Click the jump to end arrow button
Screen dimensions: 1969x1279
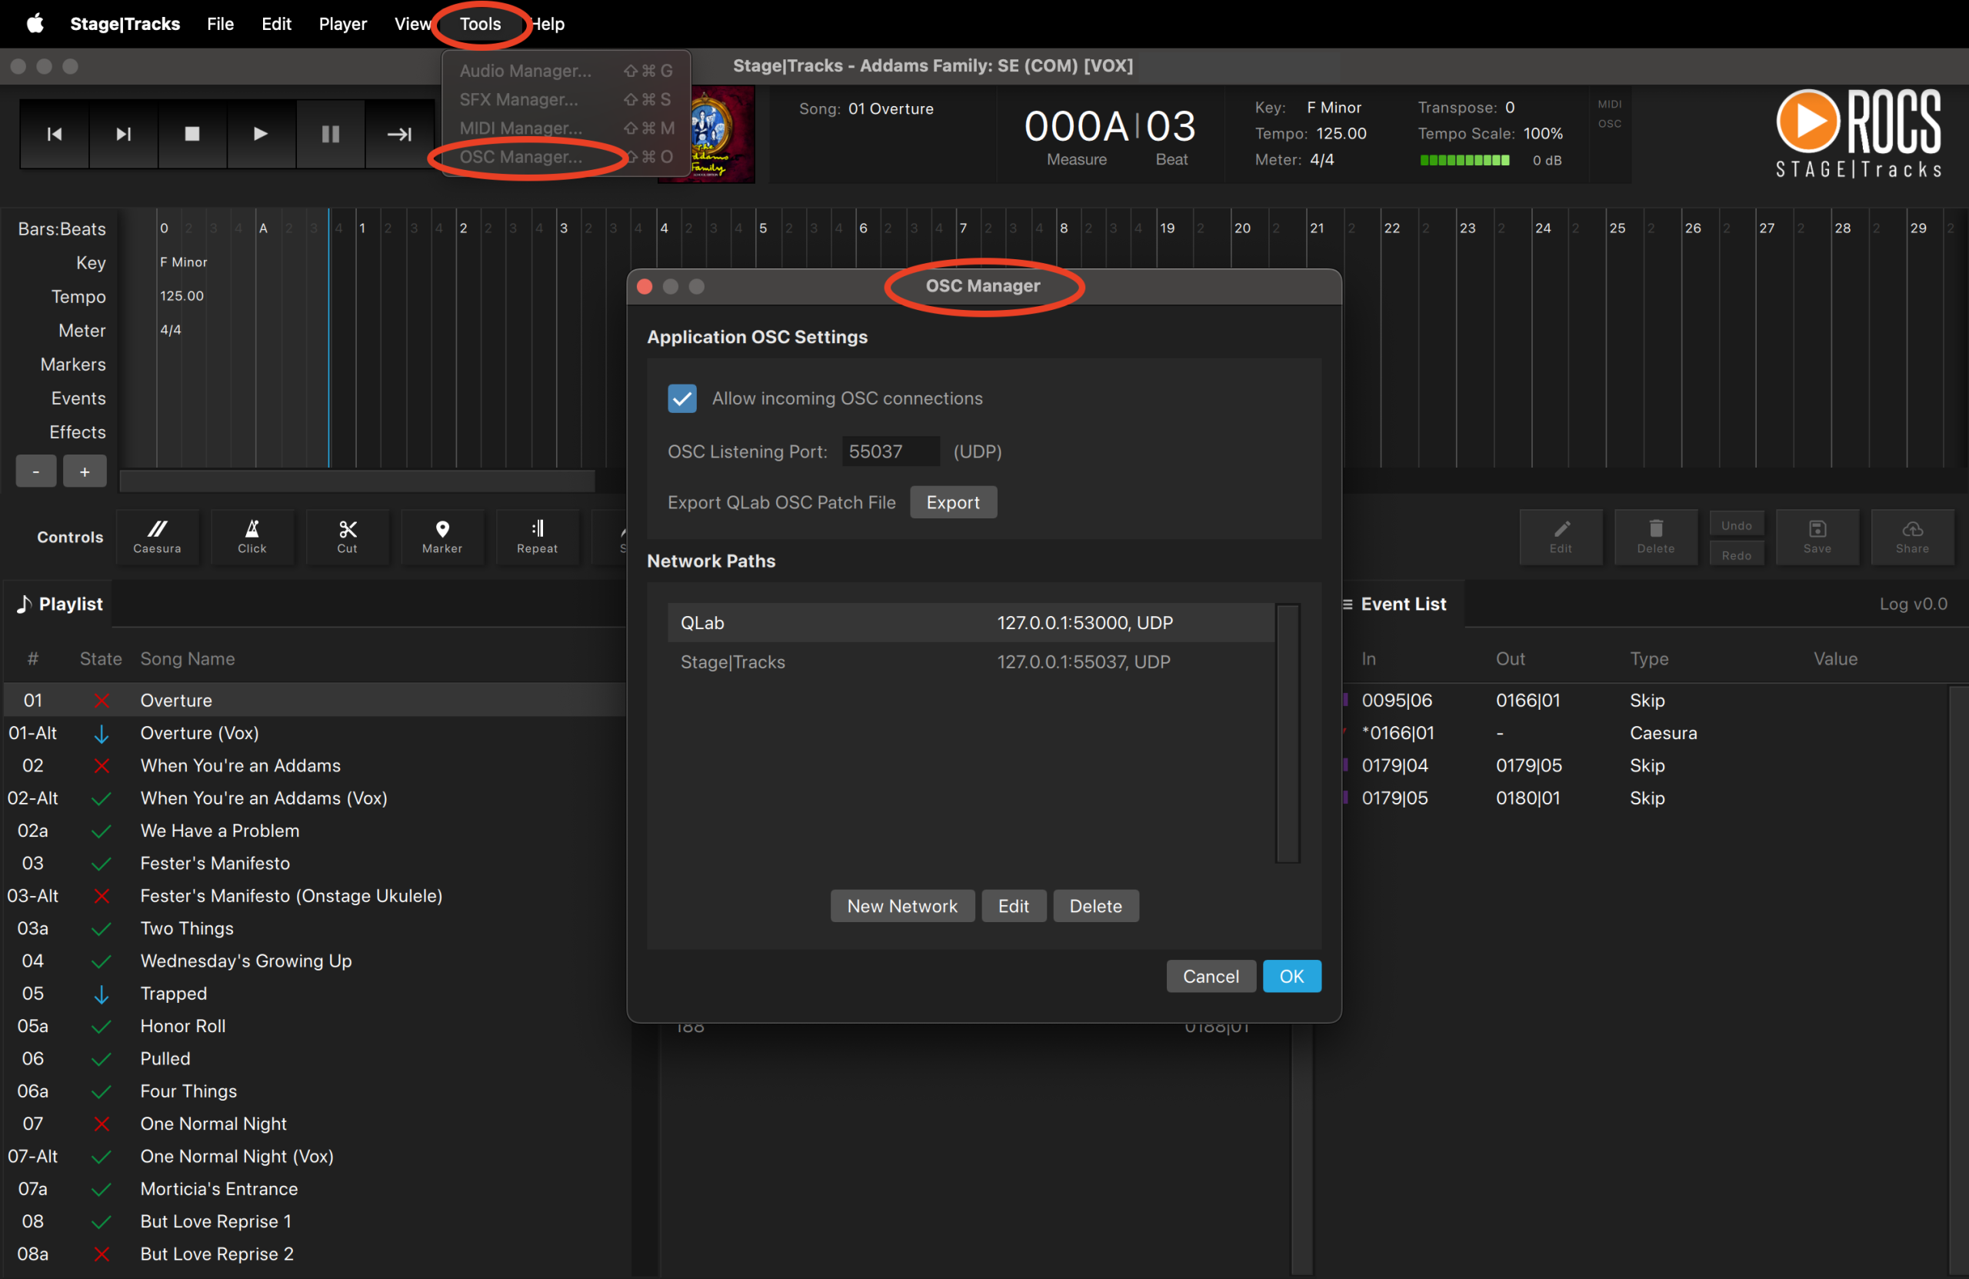click(x=400, y=134)
